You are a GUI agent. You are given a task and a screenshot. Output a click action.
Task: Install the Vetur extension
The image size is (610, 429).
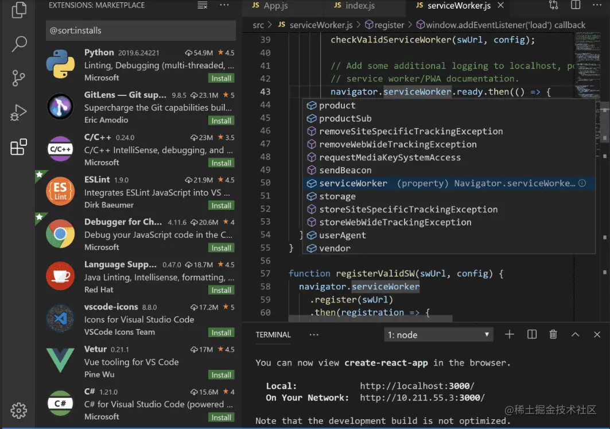221,375
